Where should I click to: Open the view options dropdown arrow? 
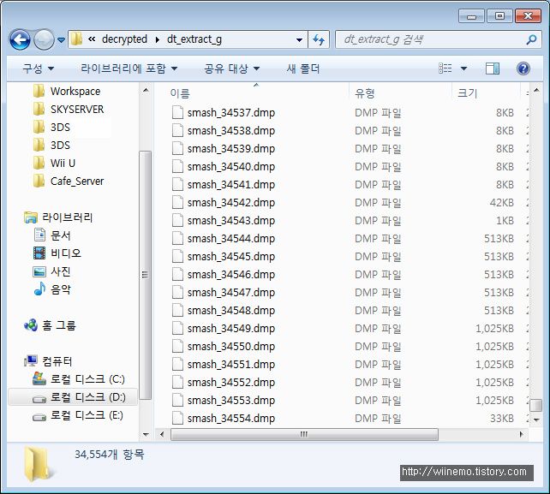tap(463, 68)
